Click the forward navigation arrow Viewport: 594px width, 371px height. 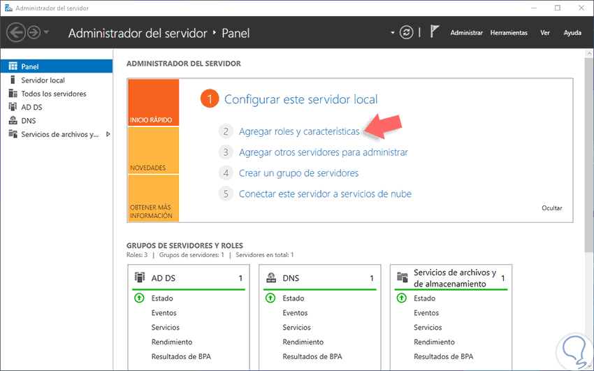(34, 33)
